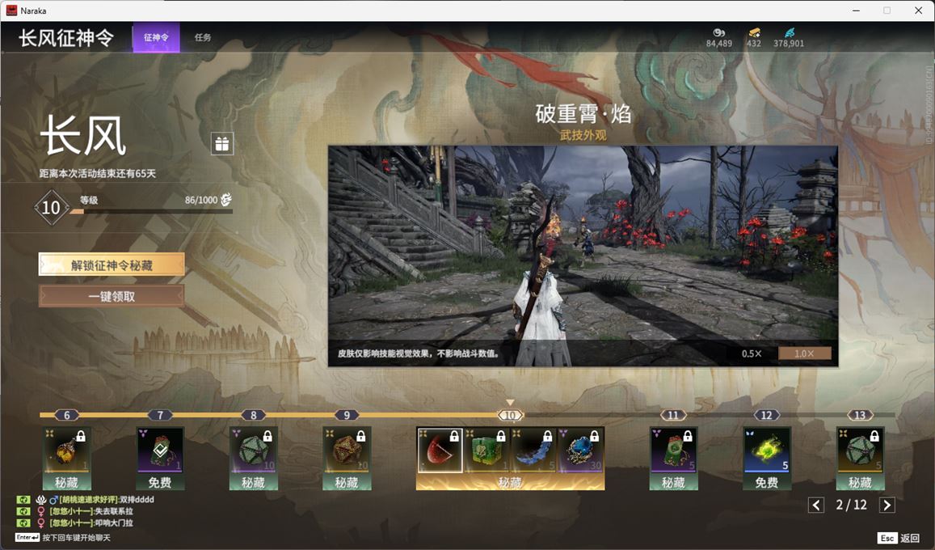Click 解锁征神令秘藏 button
This screenshot has height=550, width=935.
(x=112, y=264)
